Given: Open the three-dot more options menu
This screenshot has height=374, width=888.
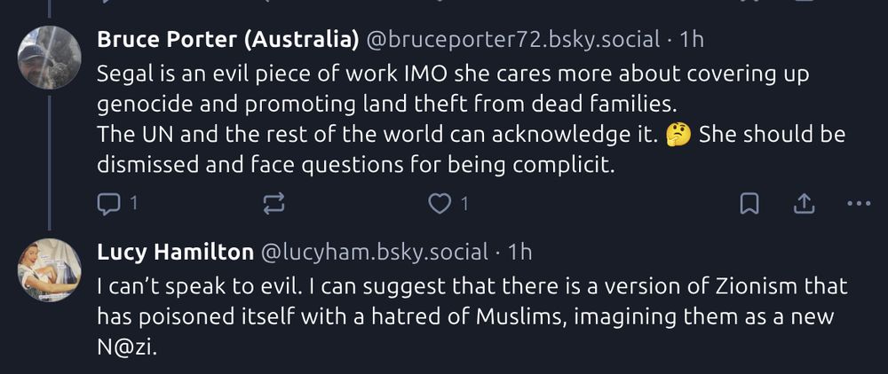Looking at the screenshot, I should pos(860,204).
